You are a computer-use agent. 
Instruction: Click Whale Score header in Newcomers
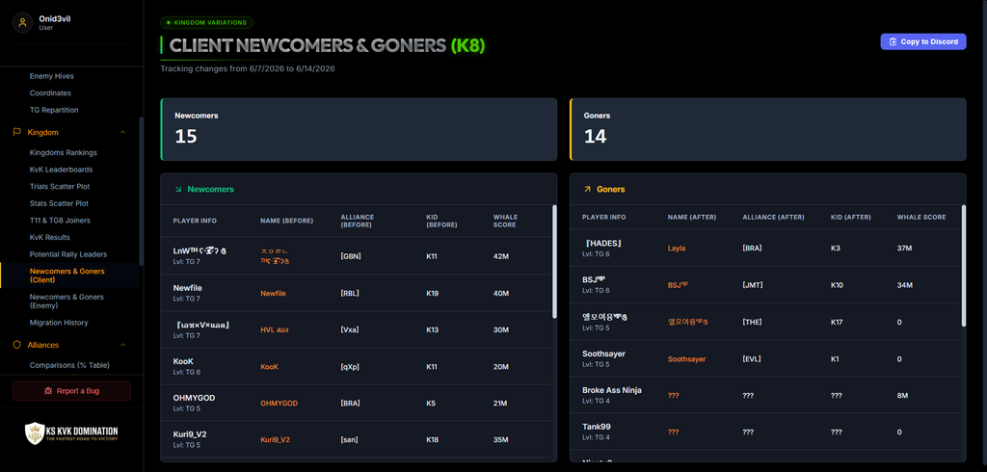[x=505, y=221]
